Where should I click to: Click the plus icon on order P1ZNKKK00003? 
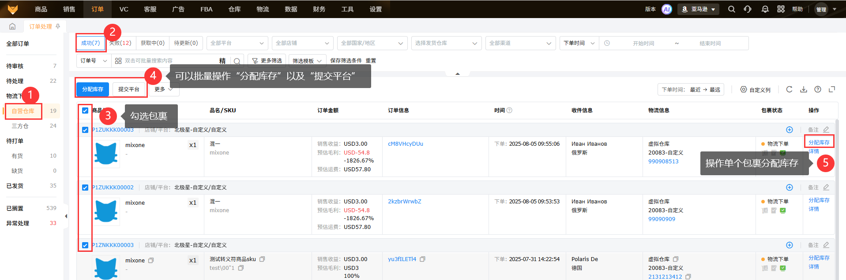[x=790, y=245]
